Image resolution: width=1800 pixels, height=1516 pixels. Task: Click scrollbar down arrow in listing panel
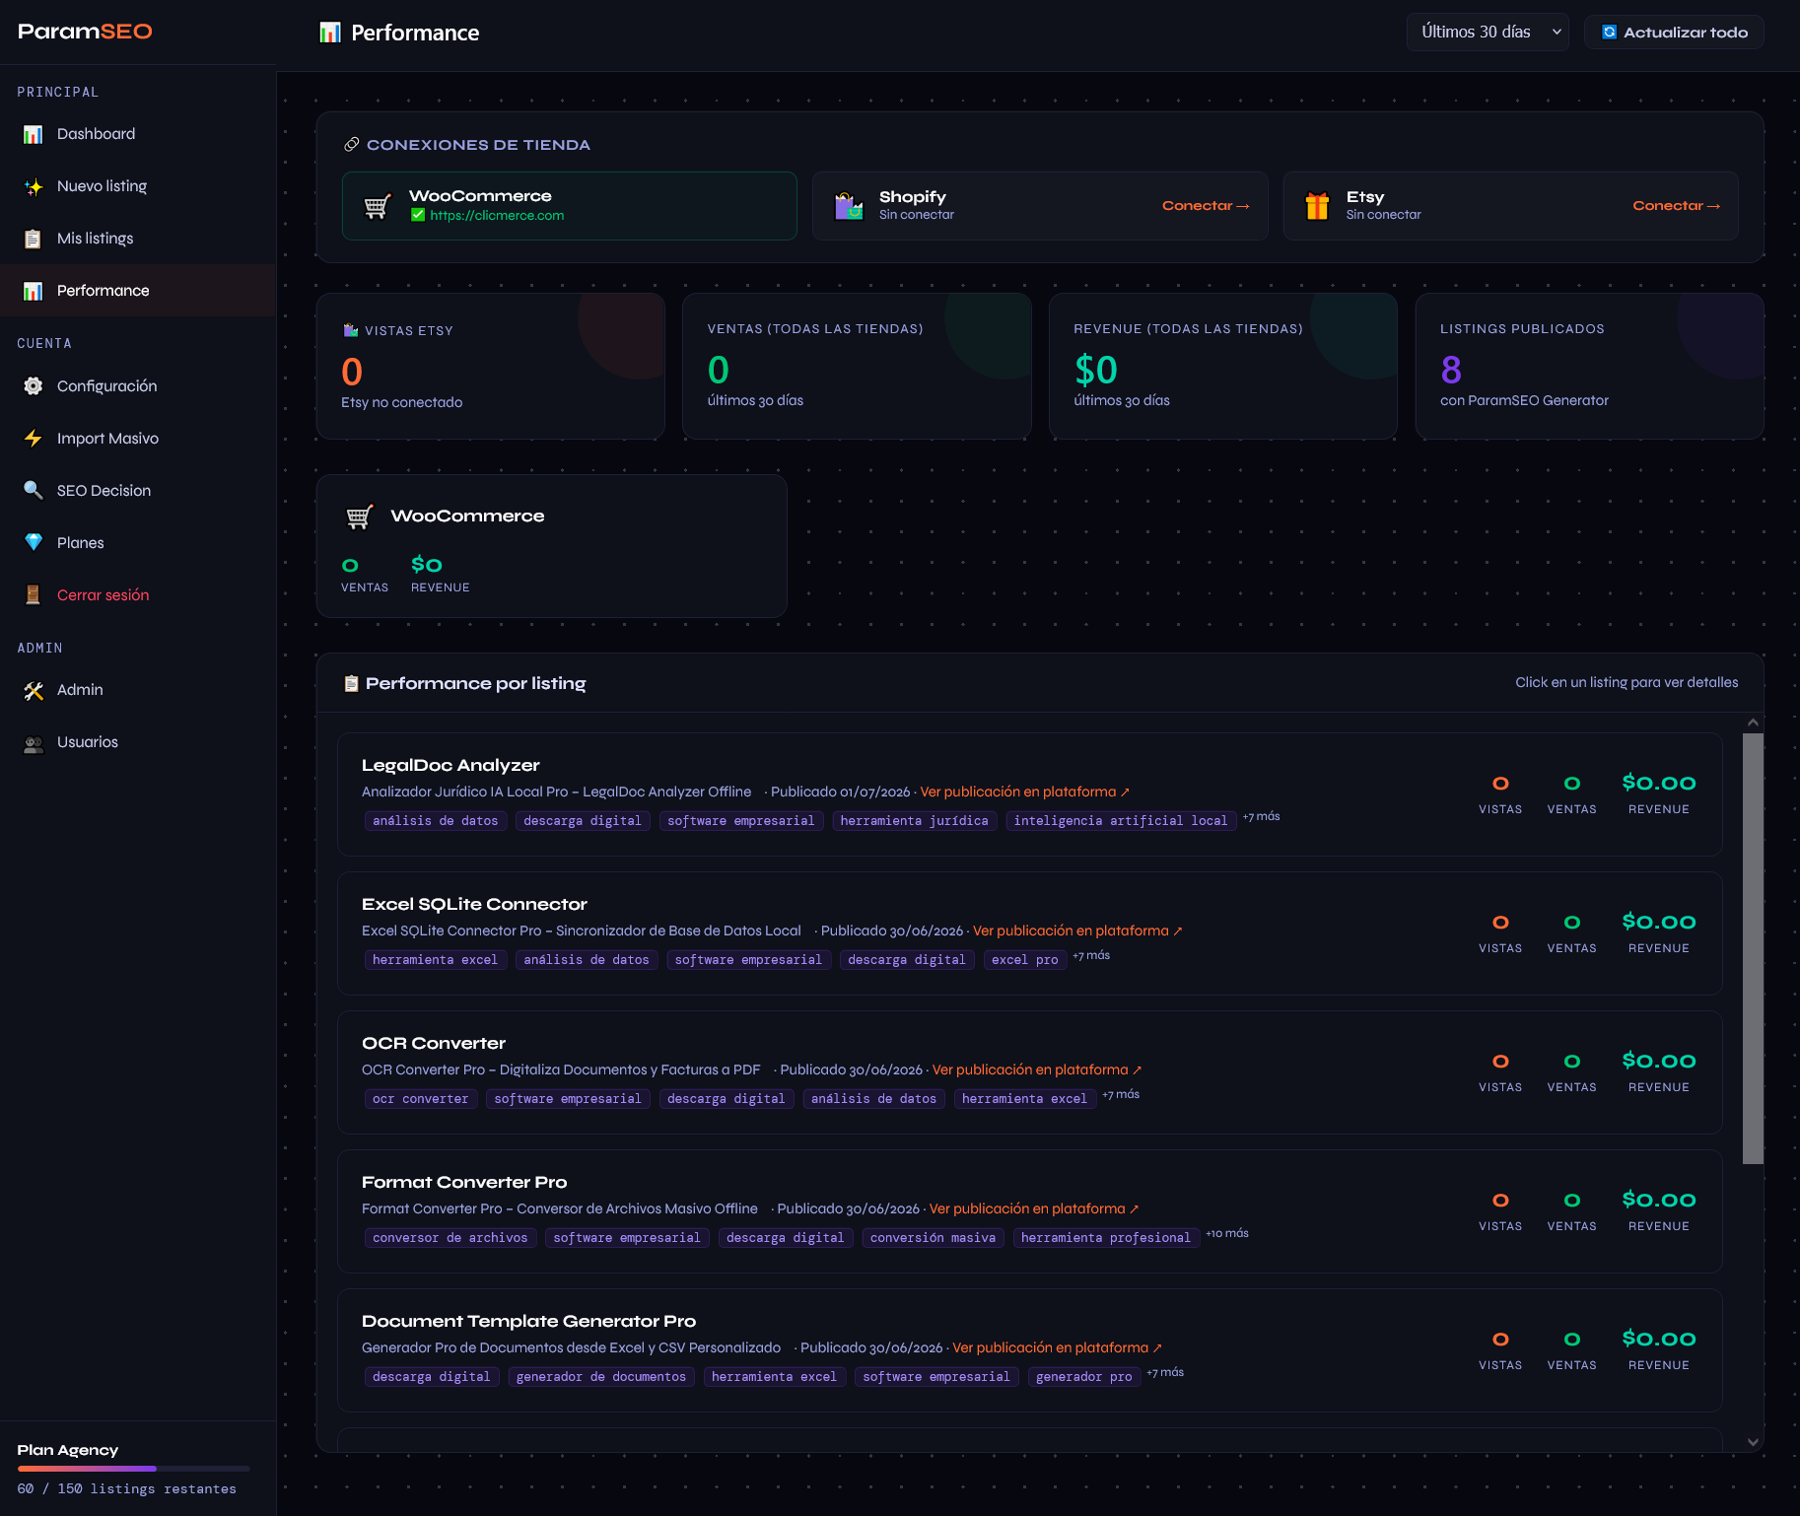[x=1753, y=1441]
